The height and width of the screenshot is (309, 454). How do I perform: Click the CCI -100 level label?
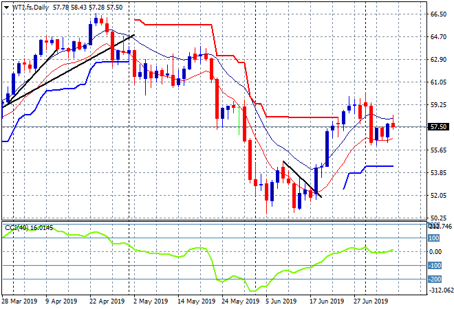point(435,265)
